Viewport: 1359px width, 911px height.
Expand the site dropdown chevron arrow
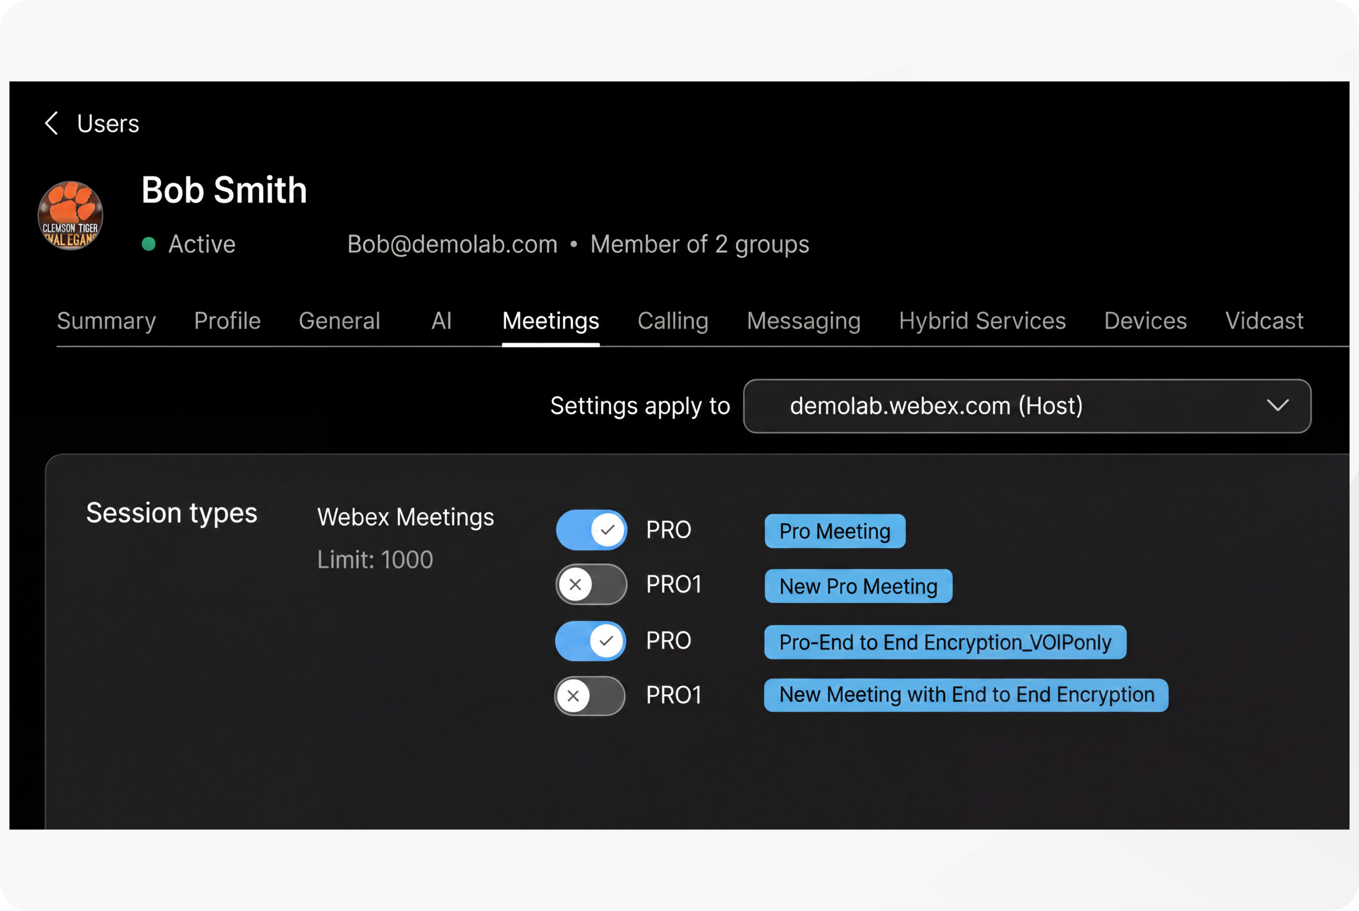1278,405
